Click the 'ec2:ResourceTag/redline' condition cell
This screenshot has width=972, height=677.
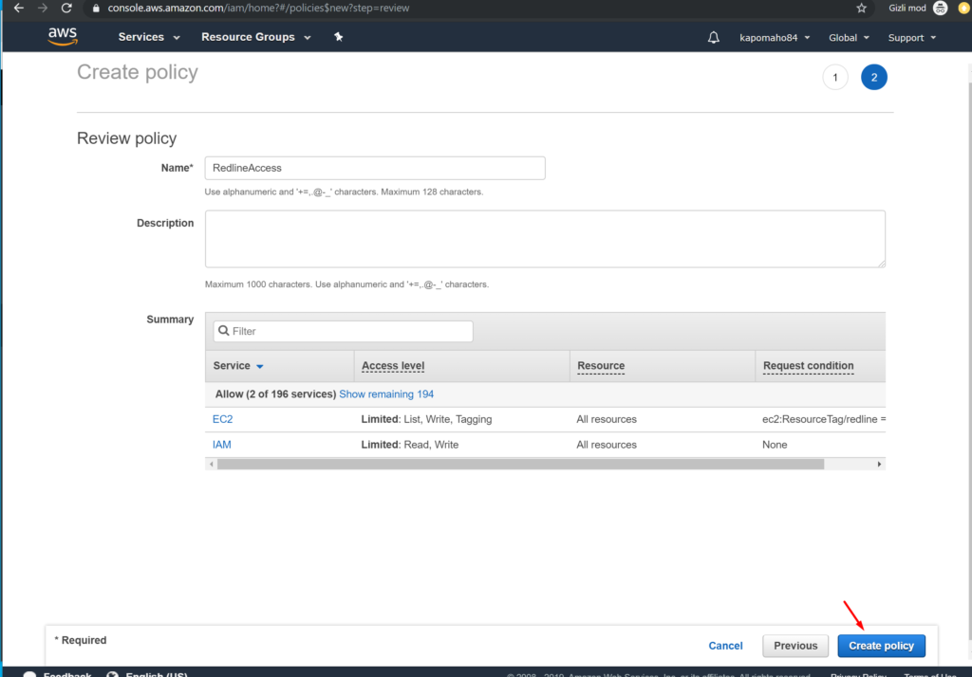[824, 419]
